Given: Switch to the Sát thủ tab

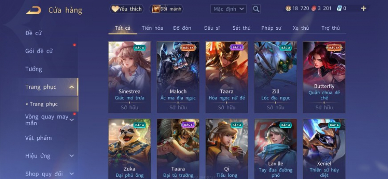Looking at the screenshot, I should pyautogui.click(x=241, y=28).
